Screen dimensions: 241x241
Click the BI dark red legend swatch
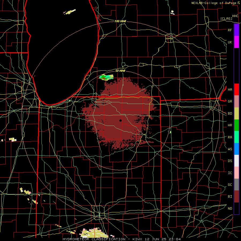pyautogui.click(x=236, y=197)
